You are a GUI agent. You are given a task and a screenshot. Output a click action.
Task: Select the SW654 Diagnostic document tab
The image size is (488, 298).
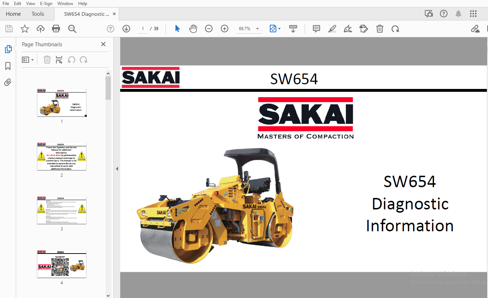(x=86, y=14)
